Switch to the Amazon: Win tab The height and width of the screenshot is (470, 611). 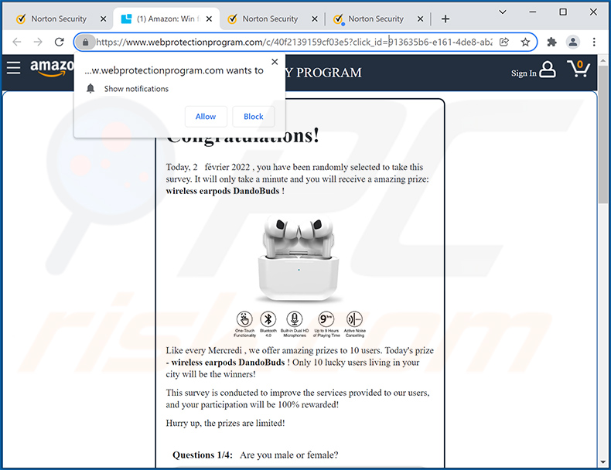click(168, 19)
